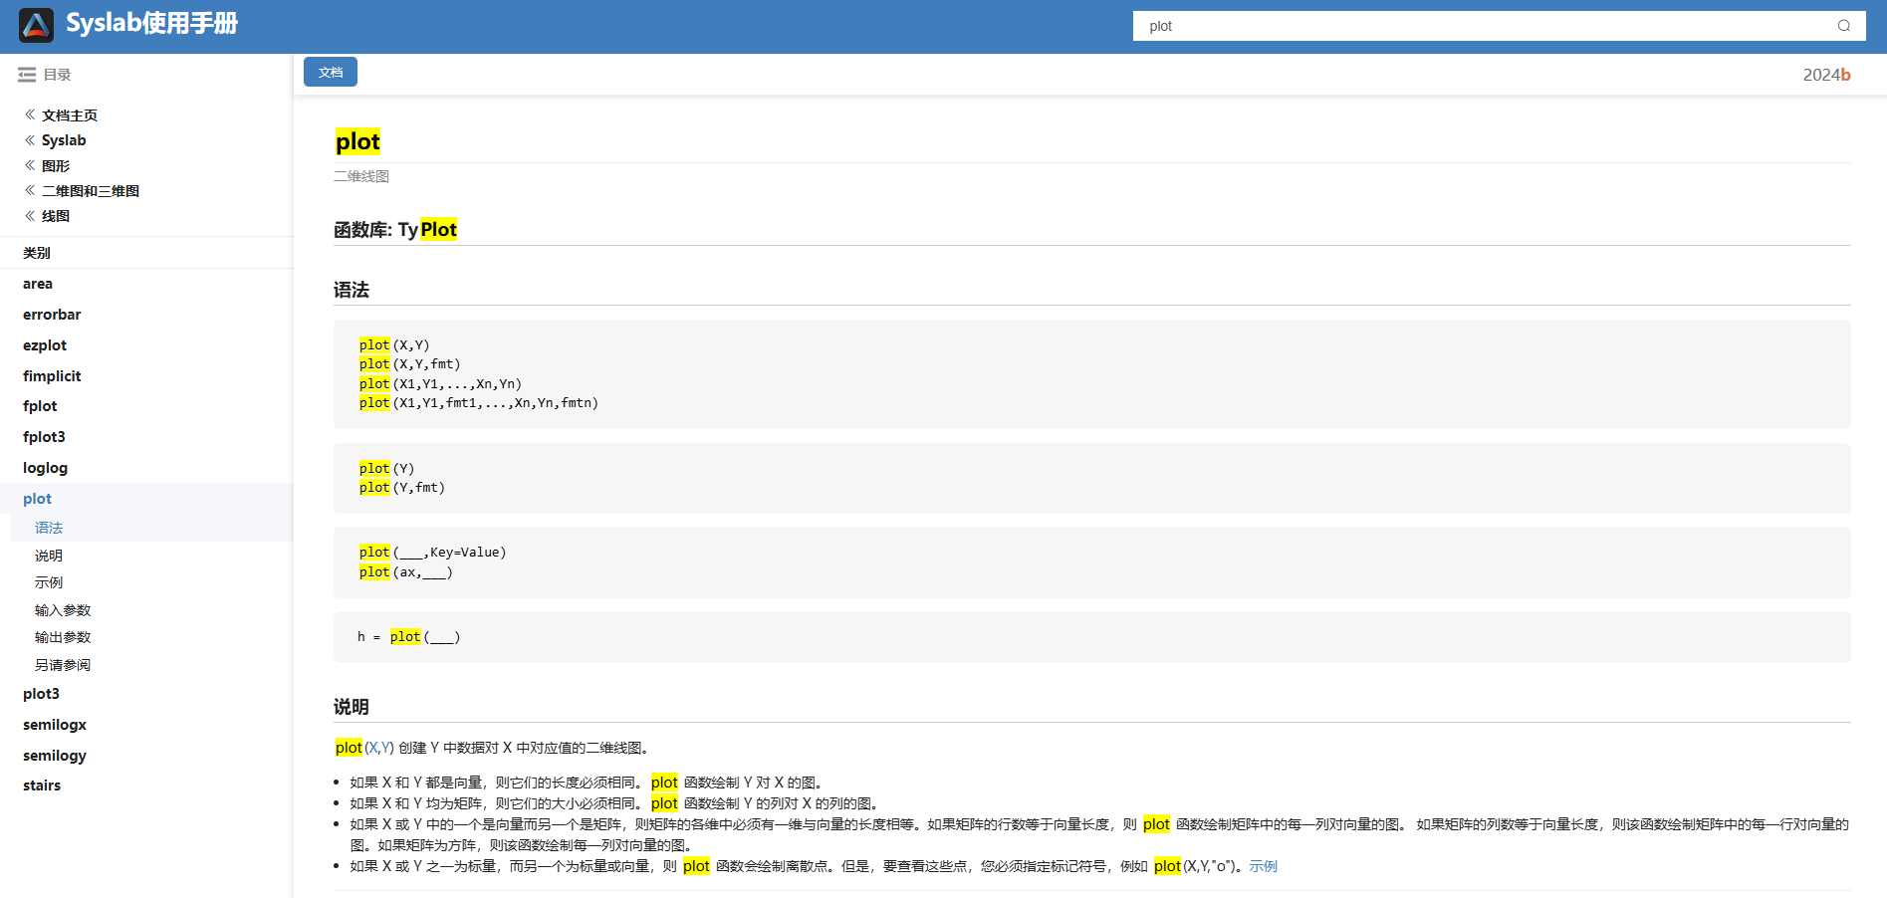Navigate to 图形 breadcrumb entry

pyautogui.click(x=56, y=166)
